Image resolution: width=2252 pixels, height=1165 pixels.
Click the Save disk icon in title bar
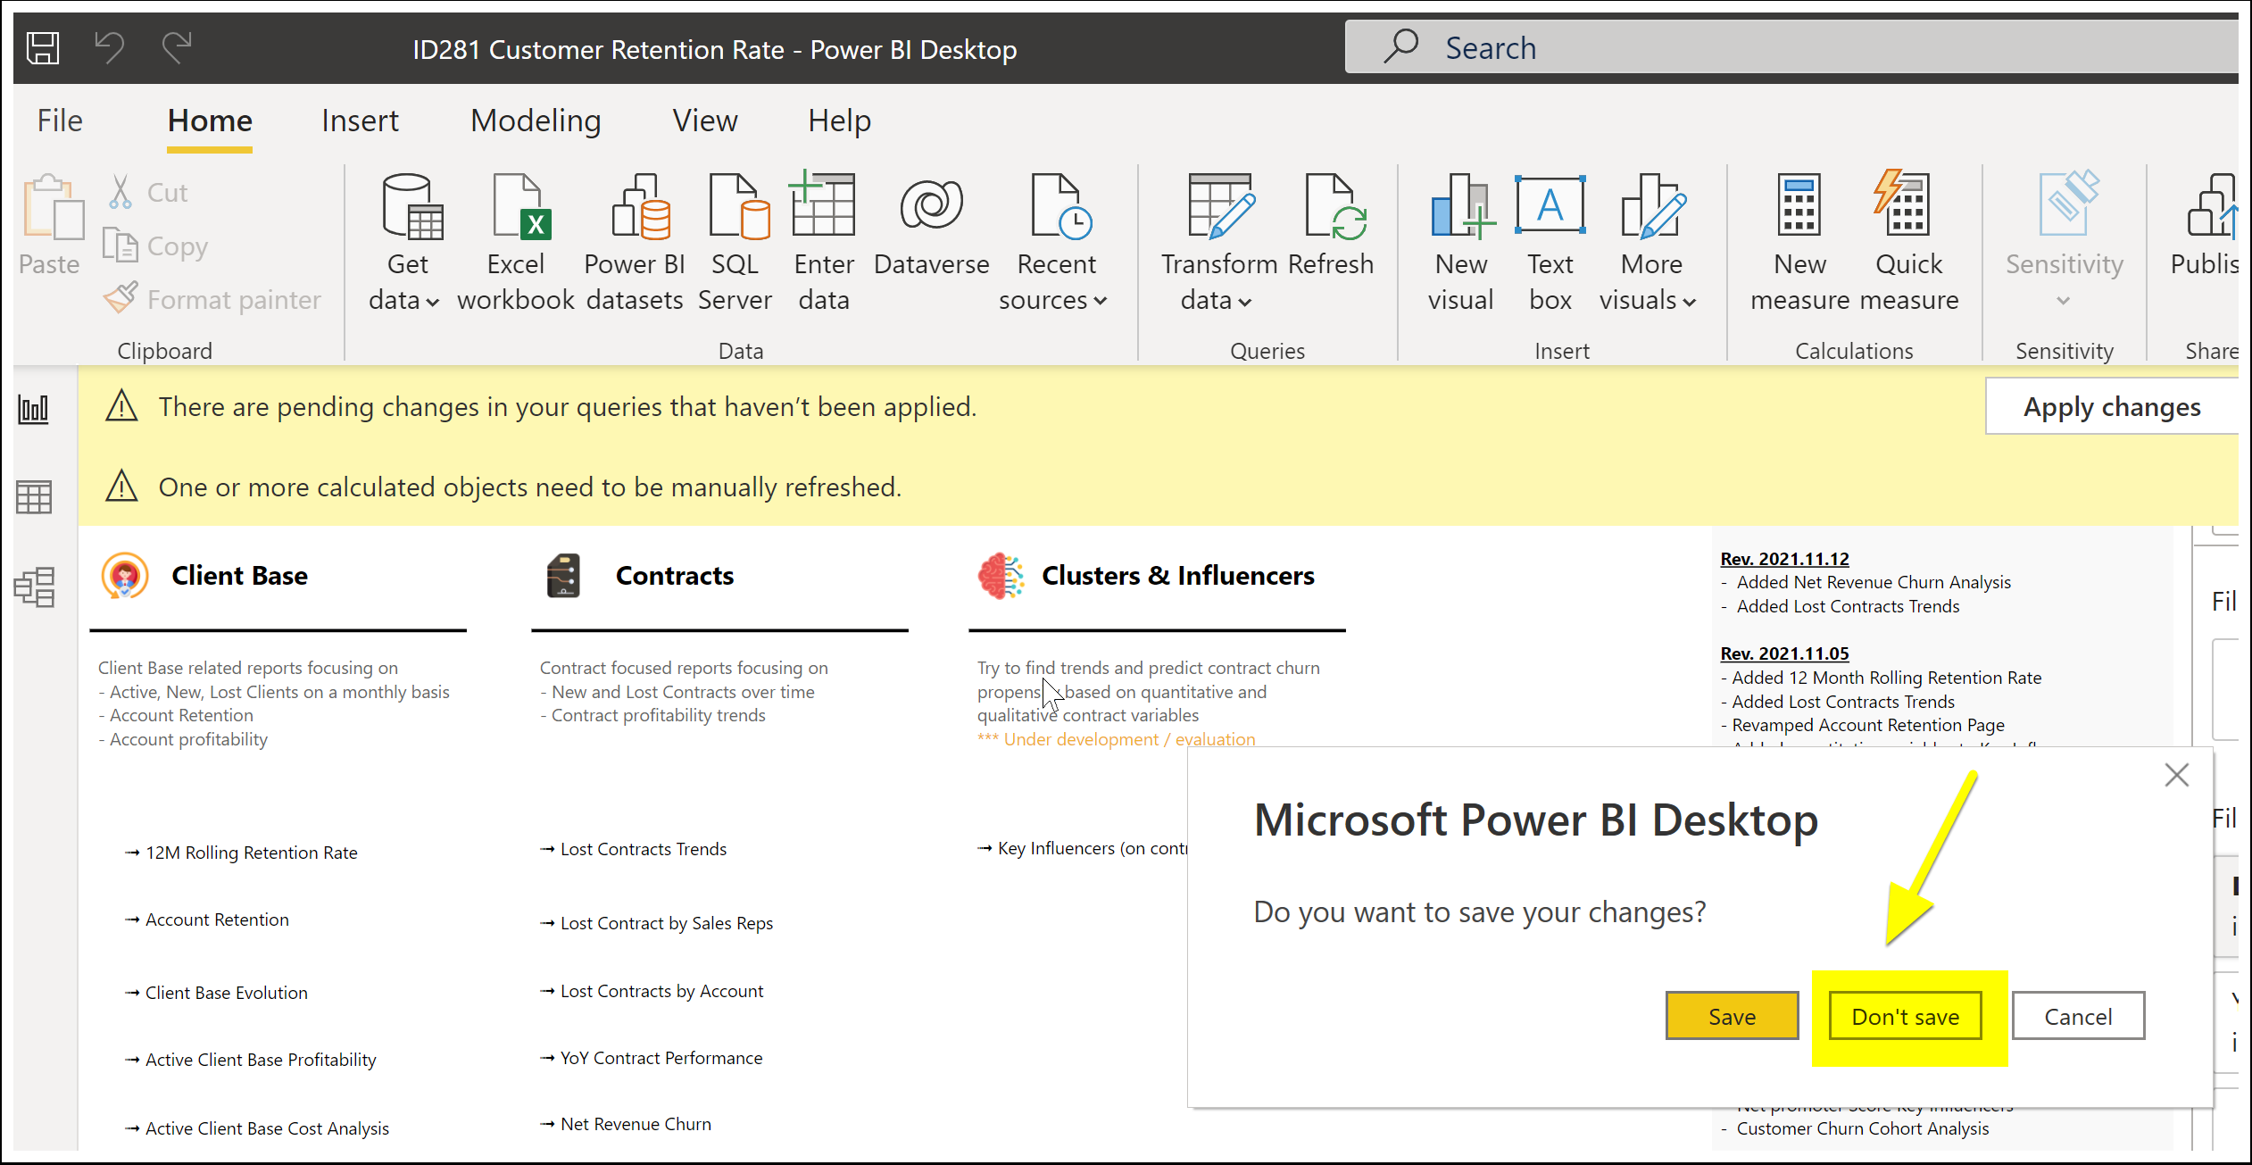(43, 48)
